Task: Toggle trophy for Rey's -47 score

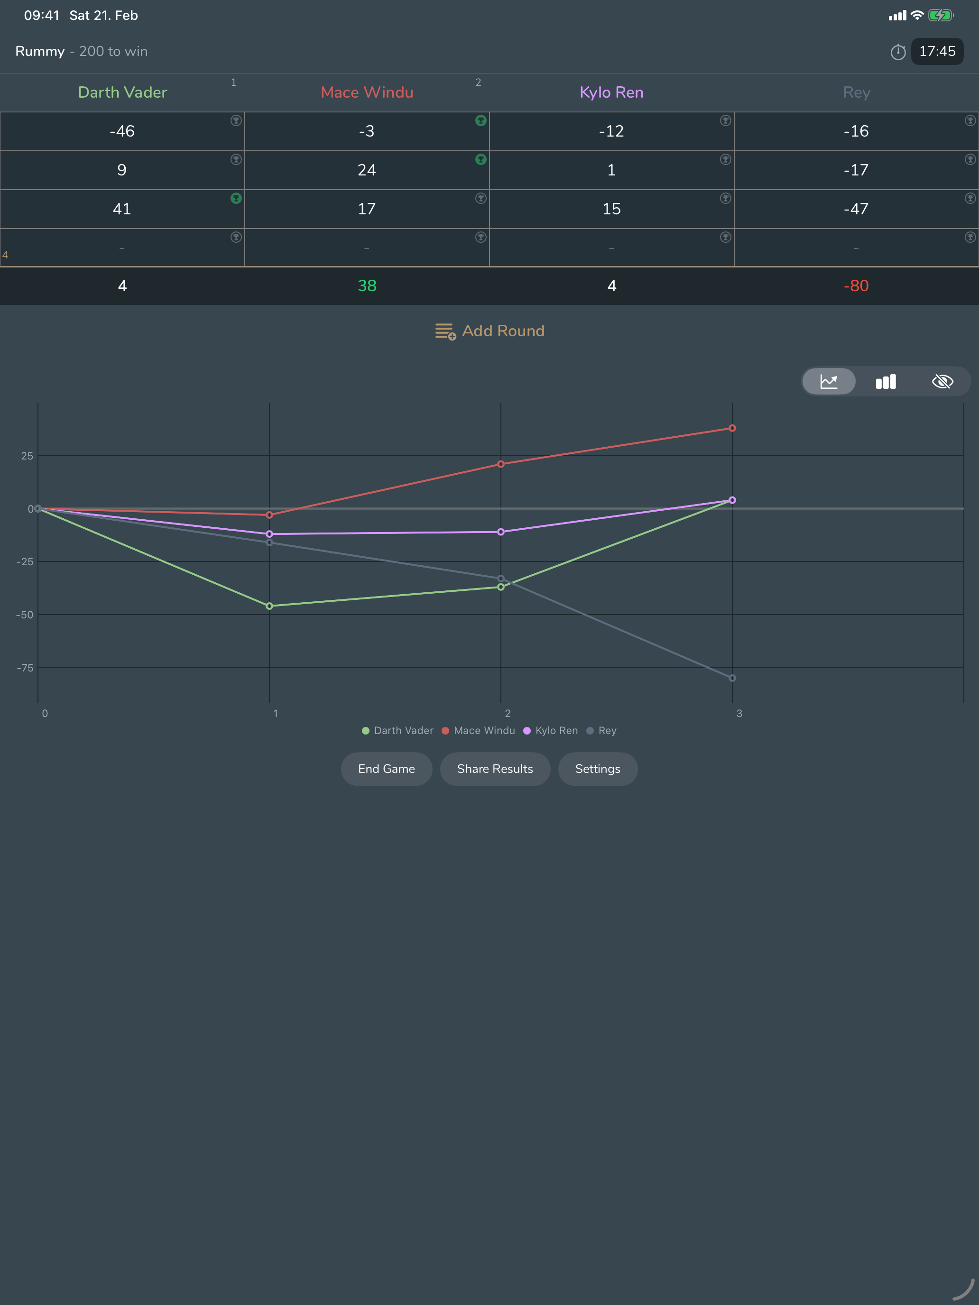Action: (970, 198)
